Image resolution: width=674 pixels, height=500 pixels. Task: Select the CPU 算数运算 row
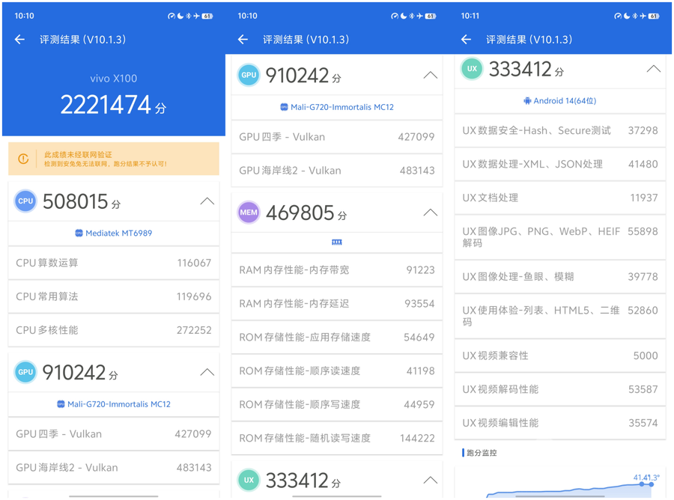tap(114, 263)
